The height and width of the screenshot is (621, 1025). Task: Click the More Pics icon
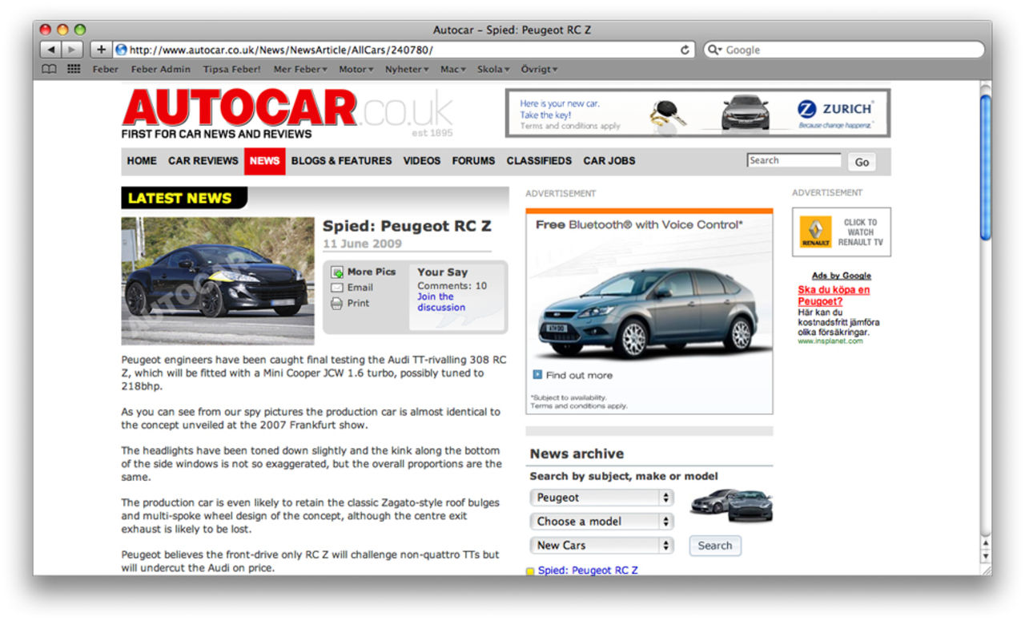[x=337, y=272]
